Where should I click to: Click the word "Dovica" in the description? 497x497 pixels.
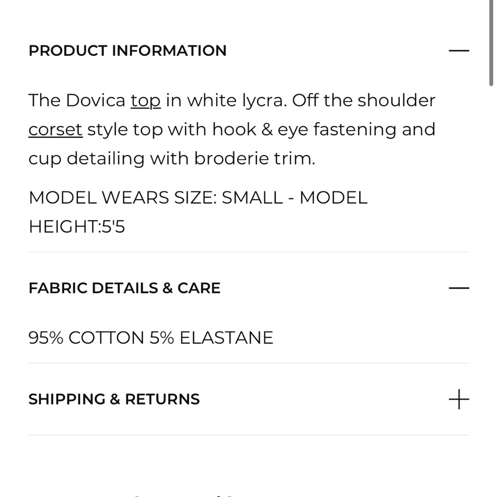[95, 101]
